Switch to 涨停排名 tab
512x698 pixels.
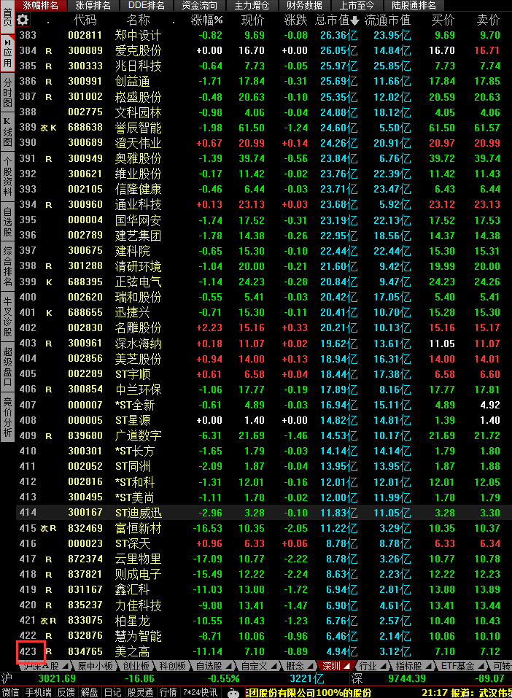(x=93, y=5)
